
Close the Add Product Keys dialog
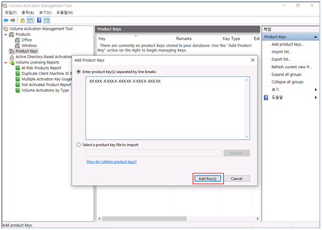pos(253,60)
